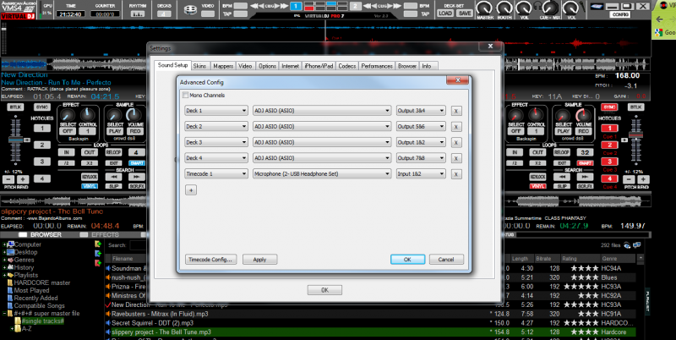Click Cancel in Advanced Config
Screen dimensions: 676x340
point(446,260)
